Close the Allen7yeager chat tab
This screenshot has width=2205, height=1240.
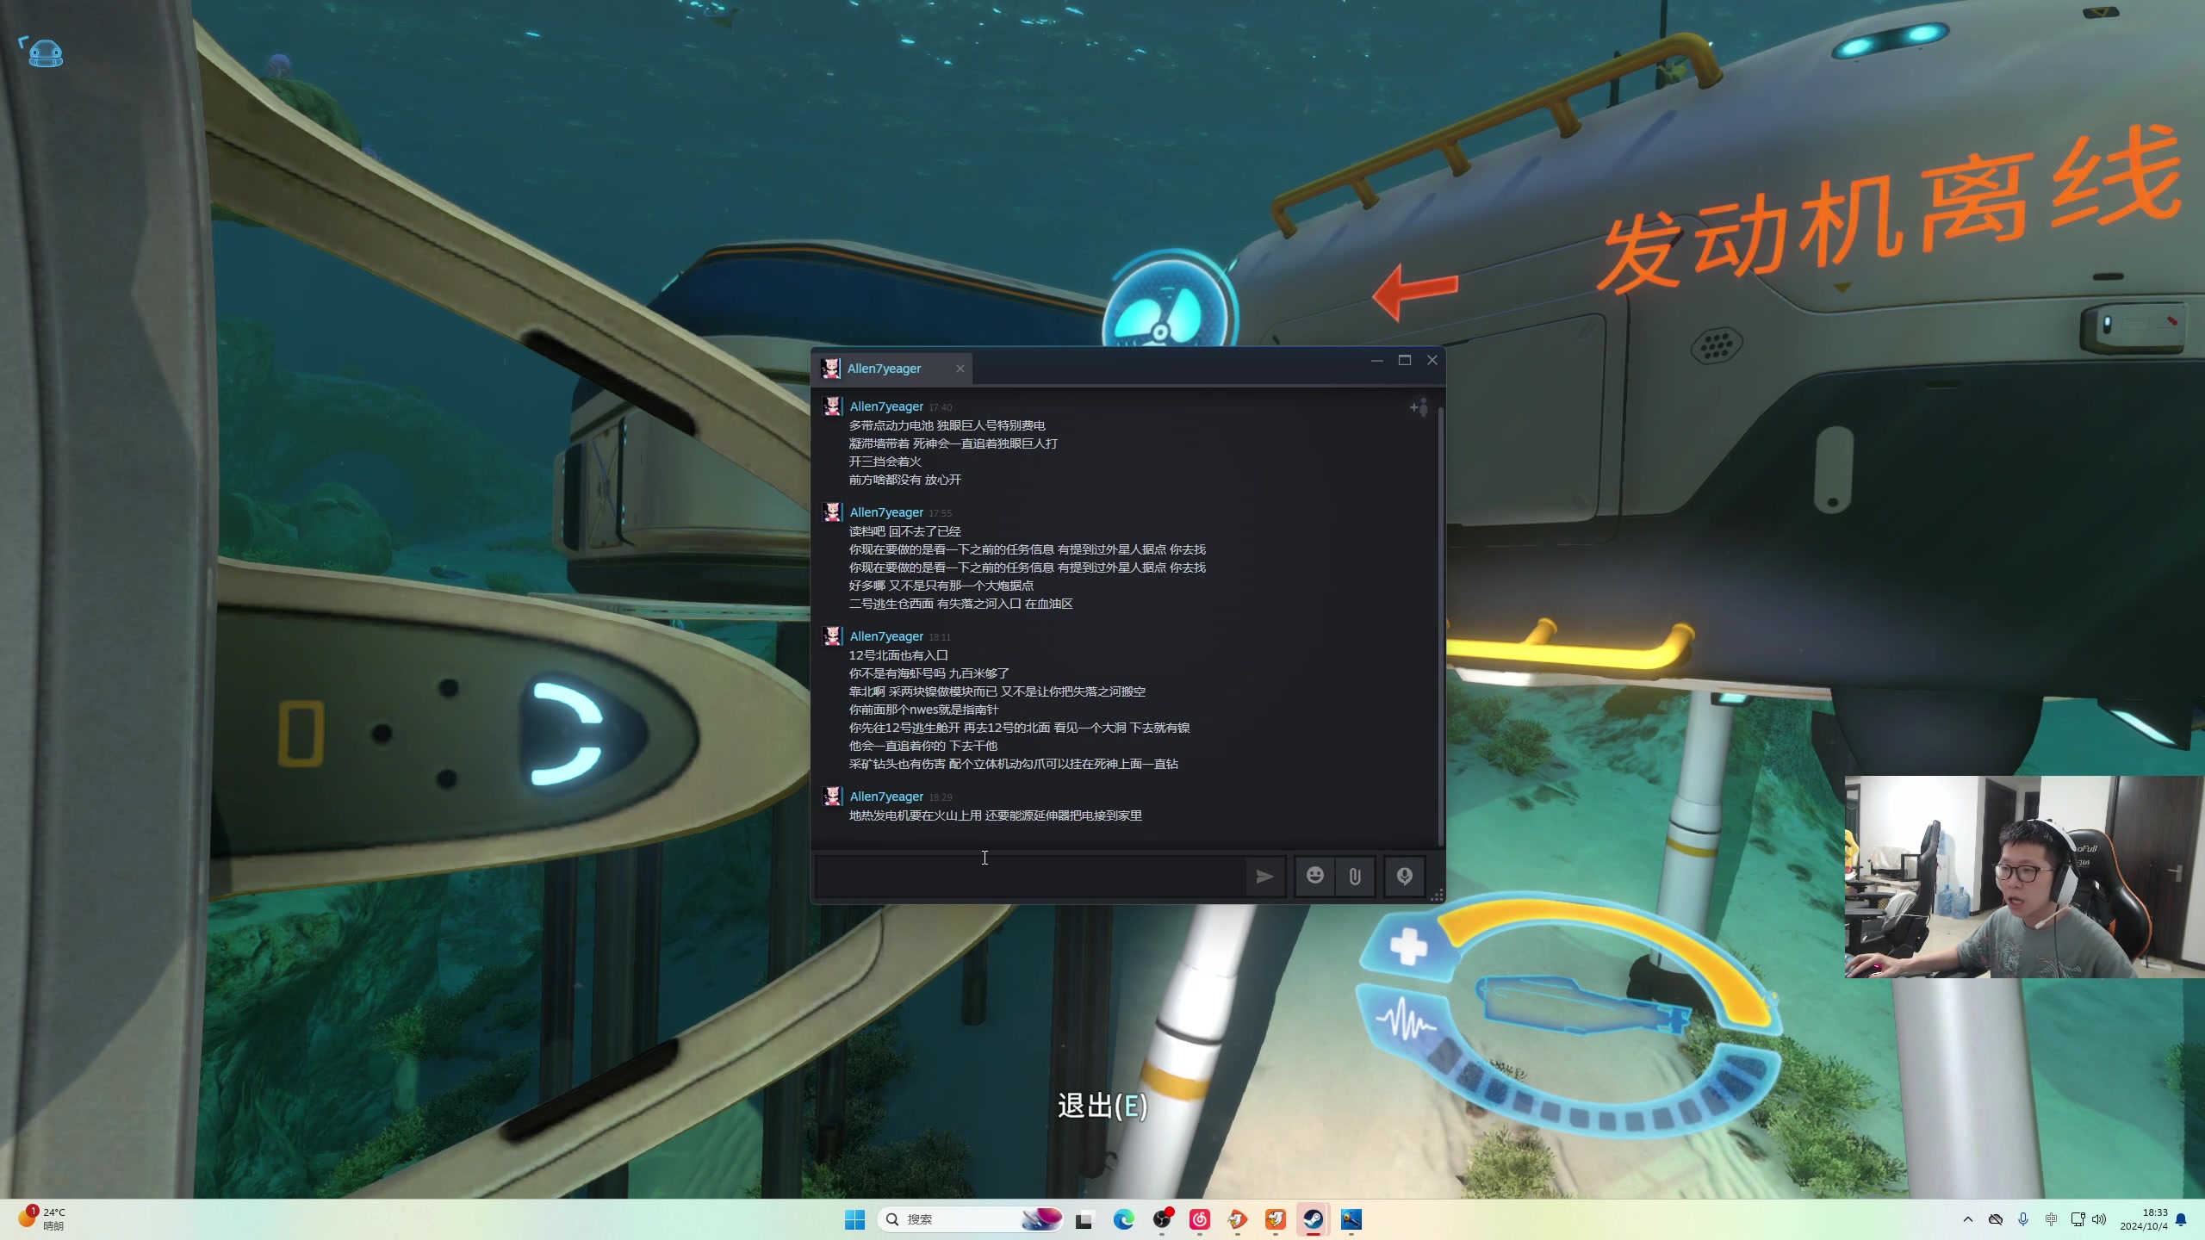pyautogui.click(x=960, y=369)
